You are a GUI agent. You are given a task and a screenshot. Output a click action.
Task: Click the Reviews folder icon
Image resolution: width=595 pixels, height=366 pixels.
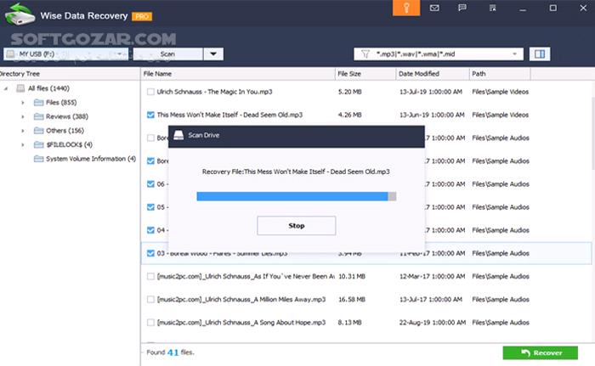[38, 116]
